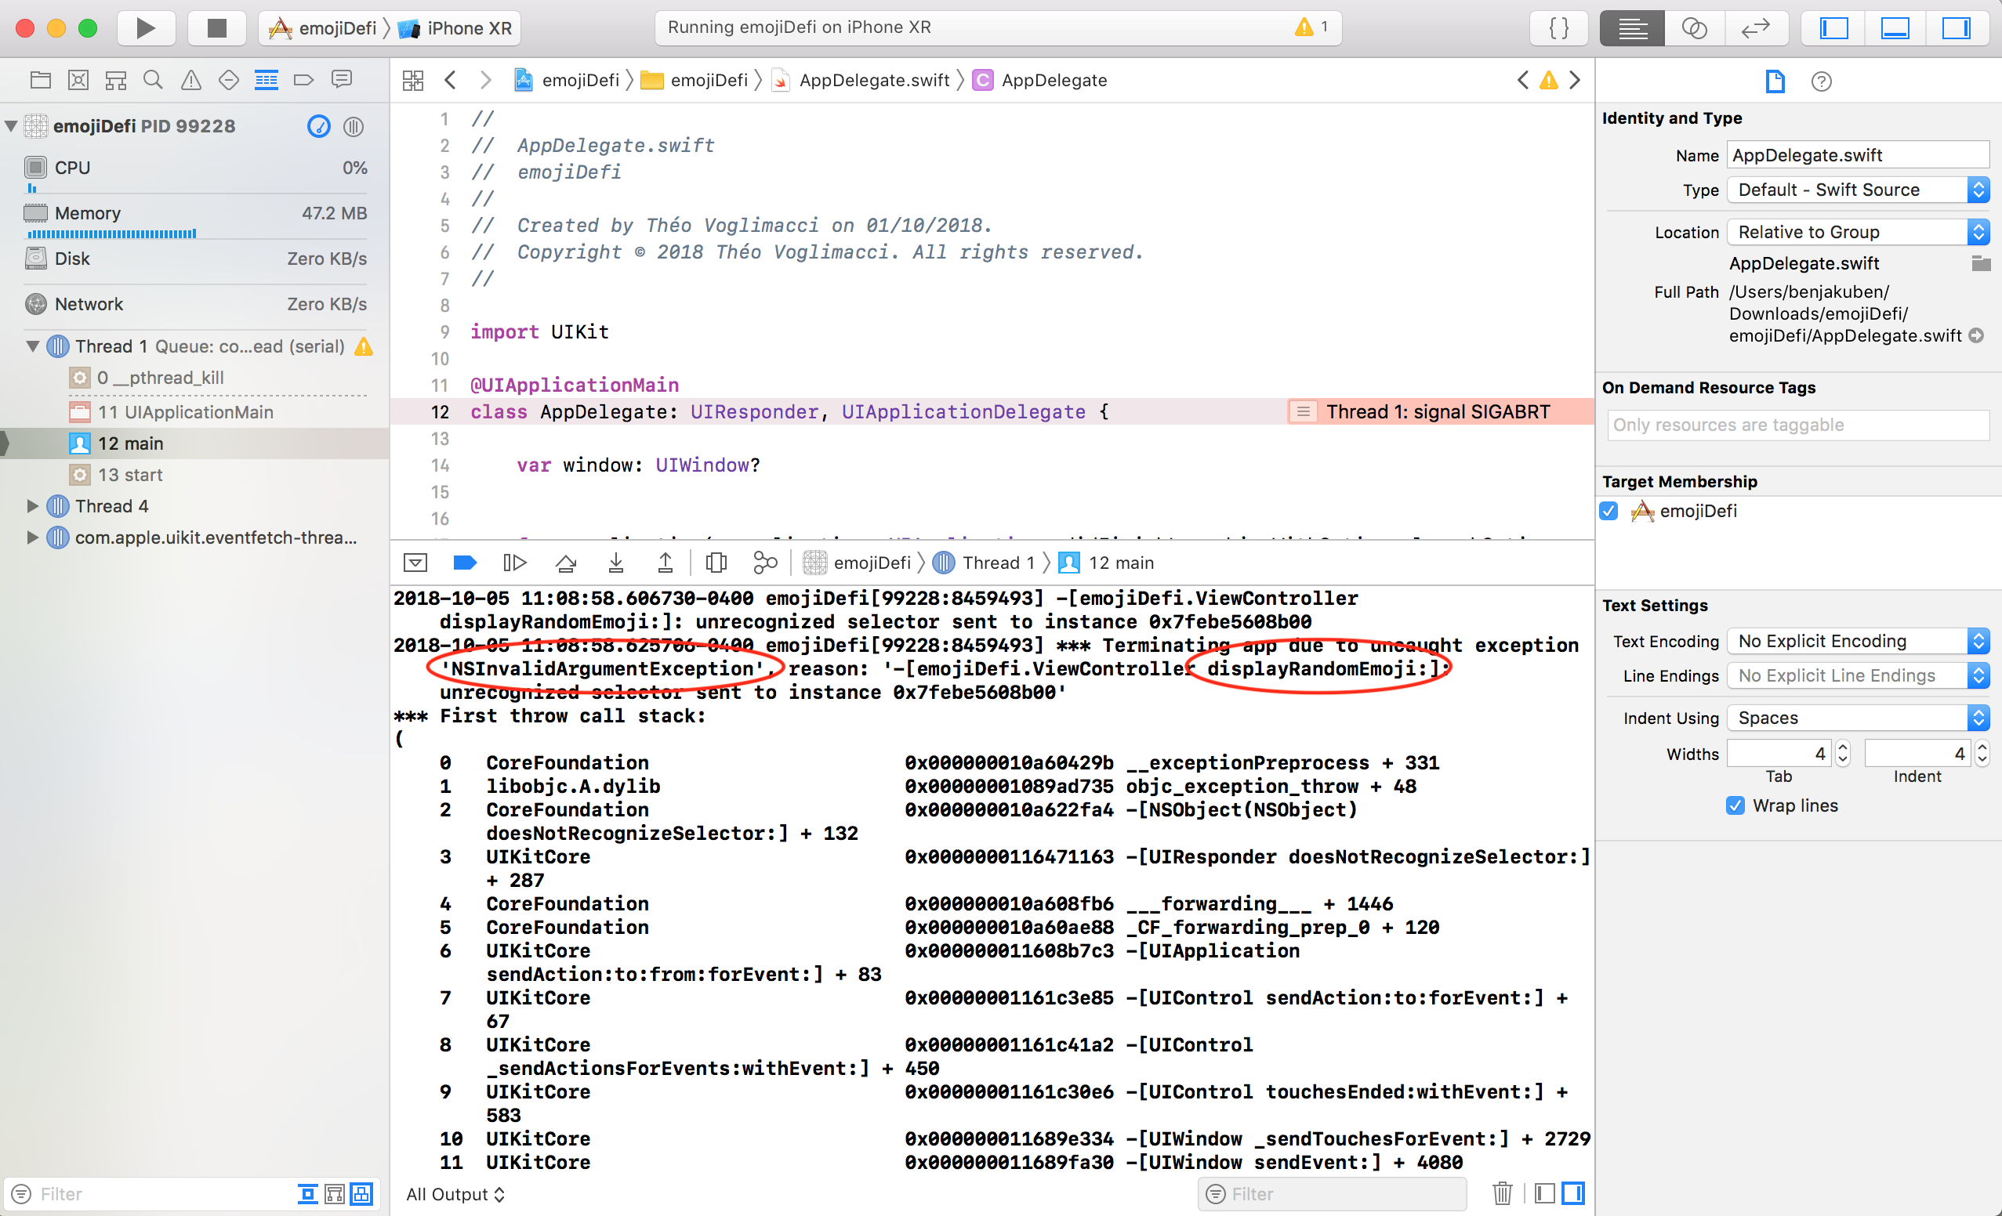Go forward in editor history
This screenshot has height=1216, width=2002.
pos(486,81)
